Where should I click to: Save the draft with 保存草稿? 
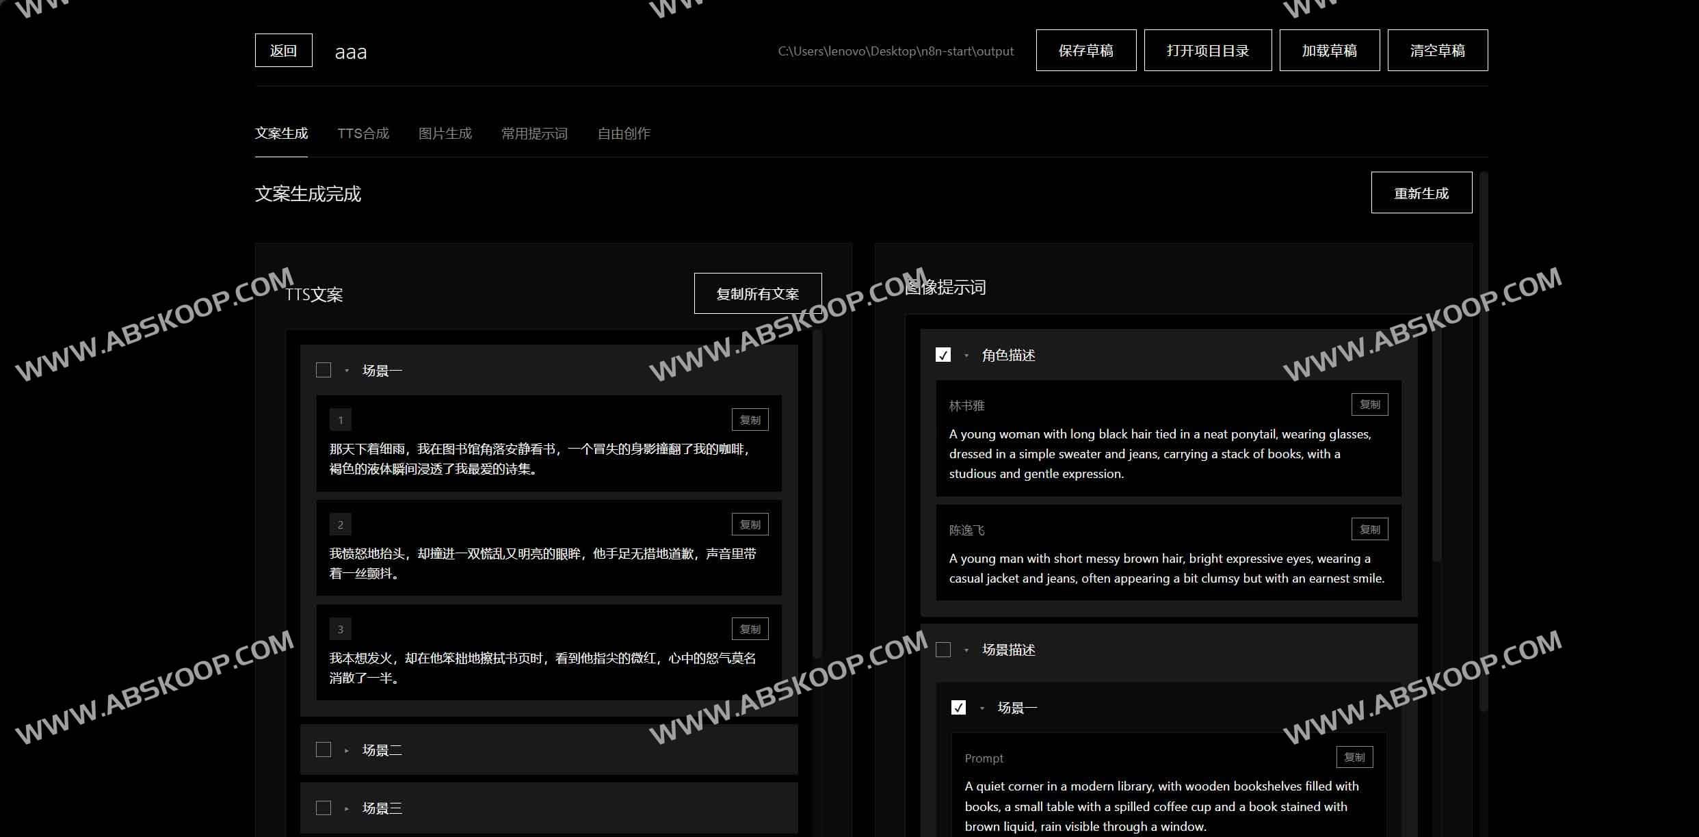tap(1085, 50)
